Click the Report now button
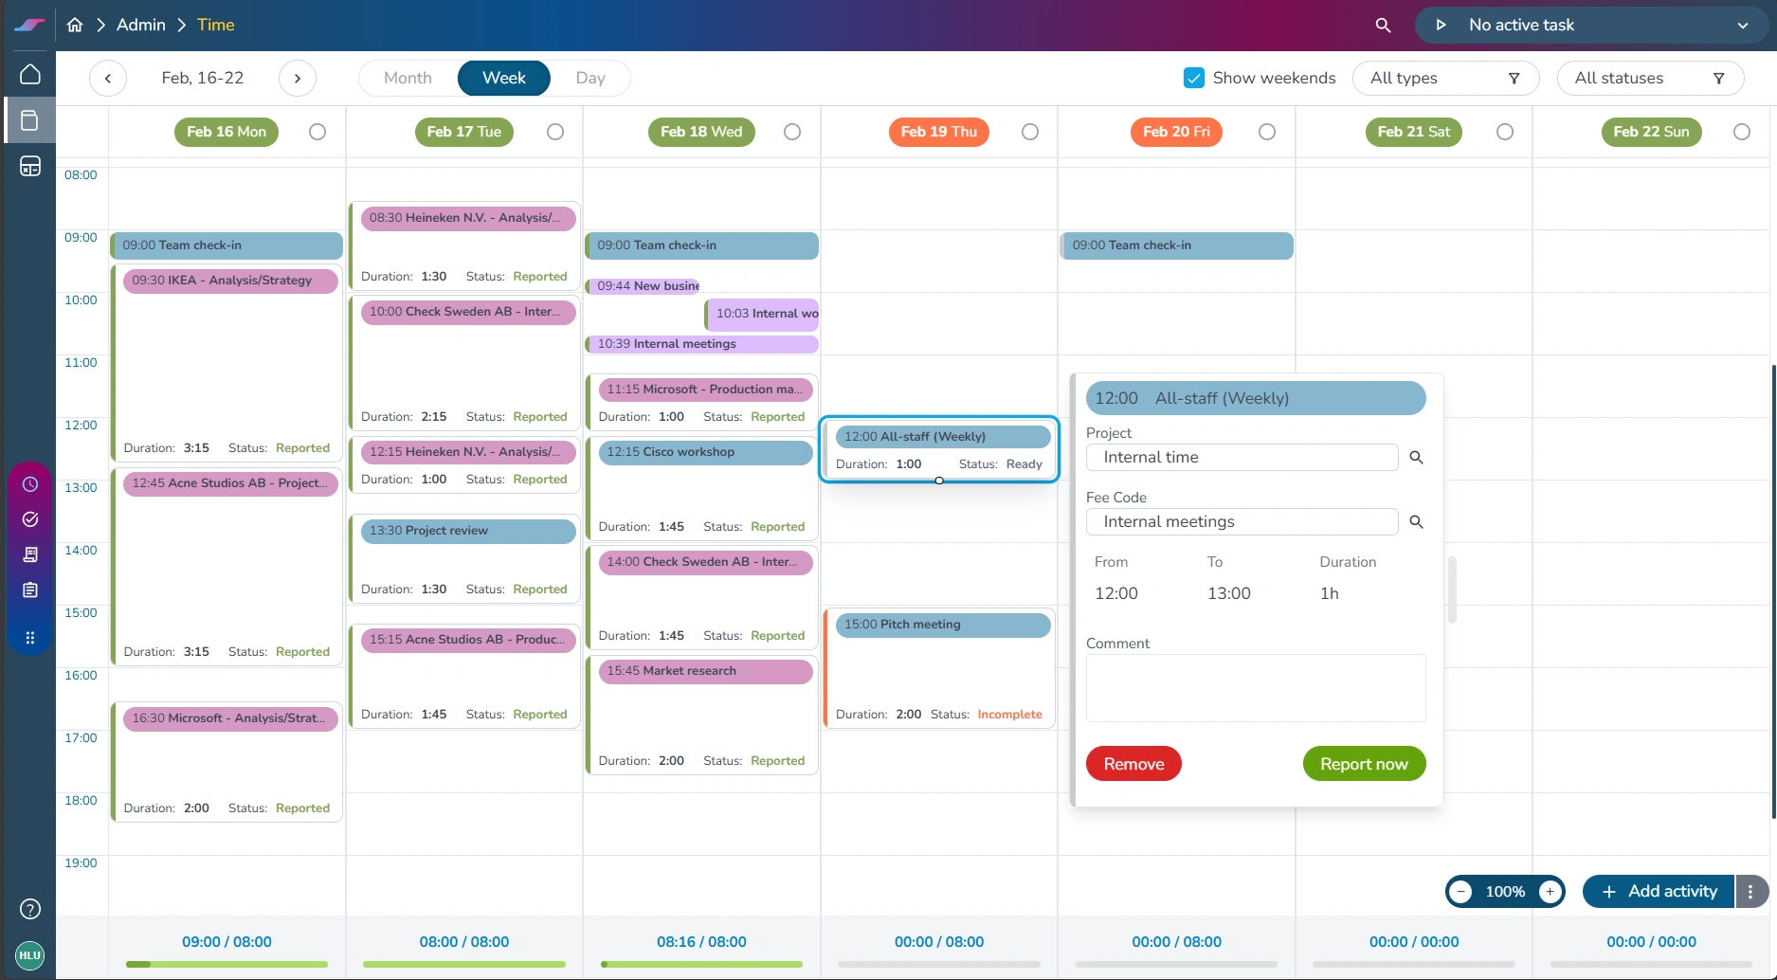The height and width of the screenshot is (980, 1777). (x=1364, y=764)
